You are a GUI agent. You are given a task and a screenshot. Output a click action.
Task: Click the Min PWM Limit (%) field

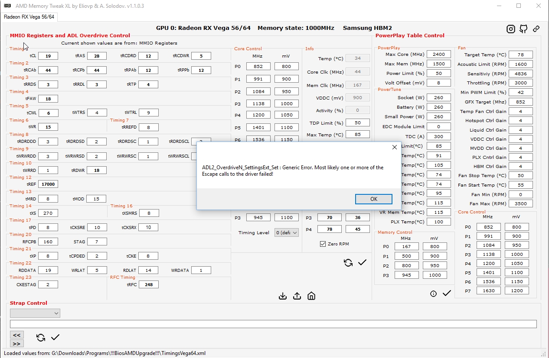pos(520,92)
